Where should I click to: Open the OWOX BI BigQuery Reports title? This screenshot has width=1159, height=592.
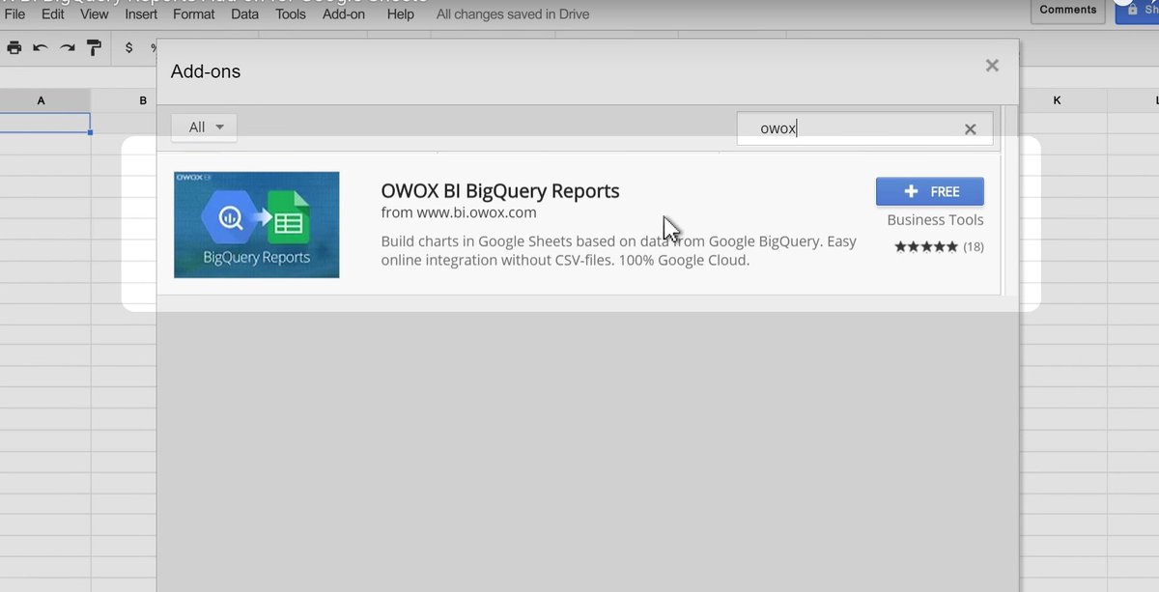point(500,190)
